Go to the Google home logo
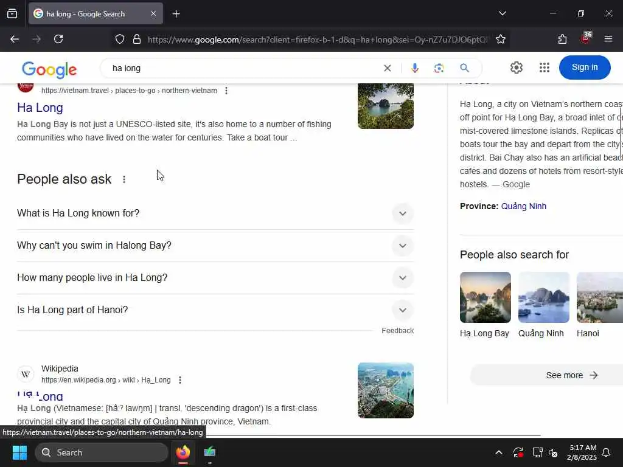The width and height of the screenshot is (623, 467). (x=49, y=69)
